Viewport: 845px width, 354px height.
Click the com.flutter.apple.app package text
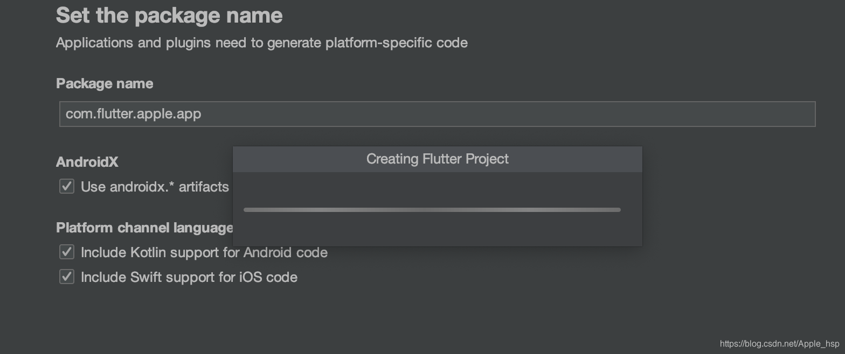tap(133, 114)
